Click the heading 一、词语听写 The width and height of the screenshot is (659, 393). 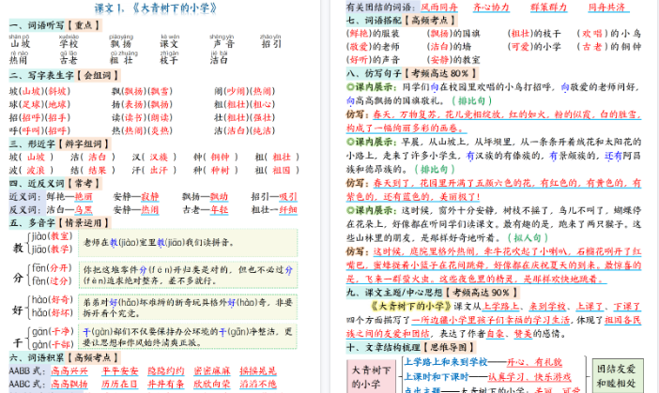pos(37,25)
